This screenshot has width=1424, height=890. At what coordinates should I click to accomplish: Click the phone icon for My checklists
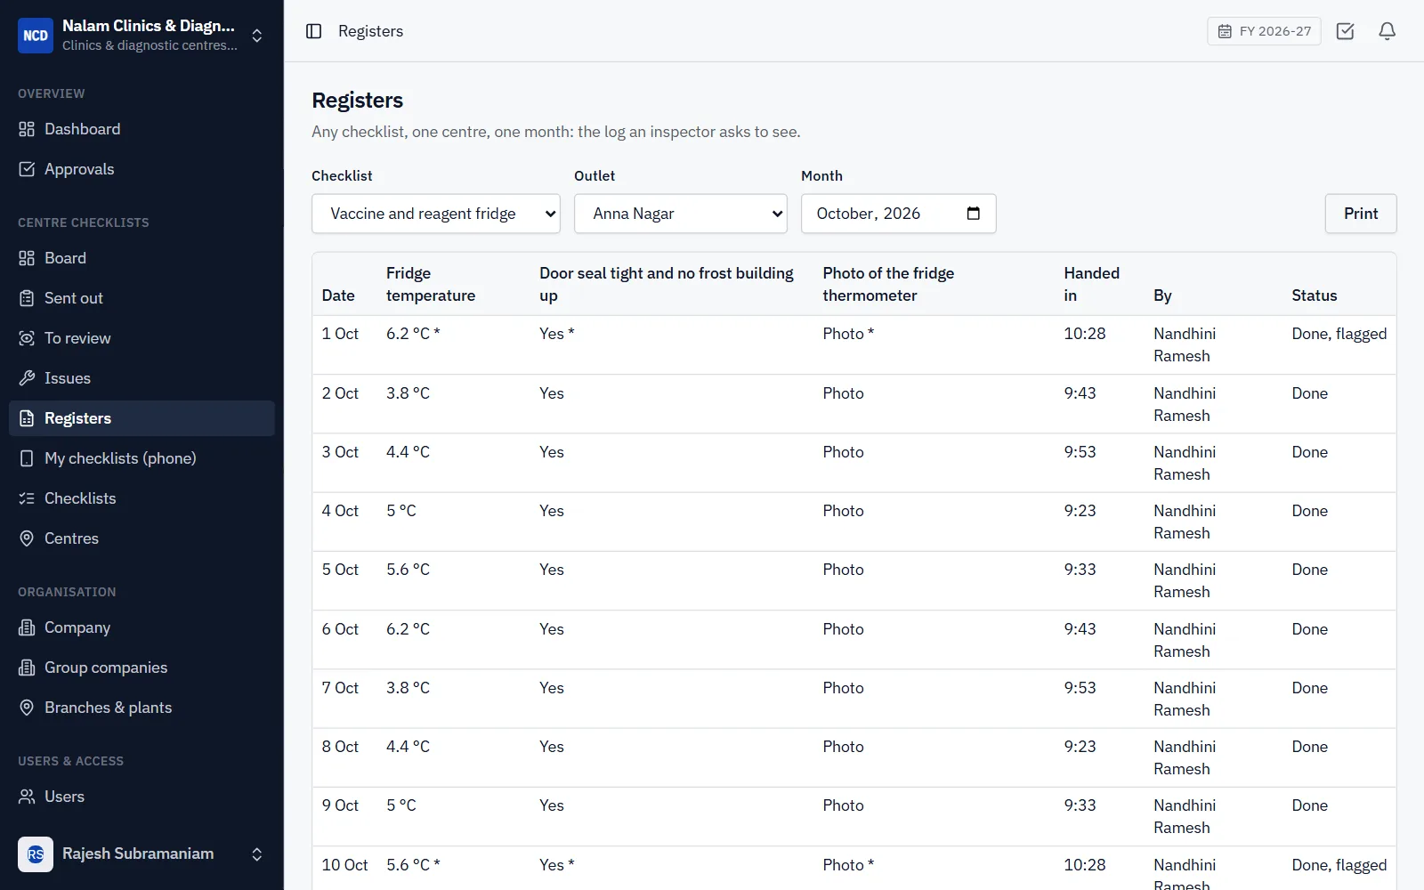click(x=27, y=458)
